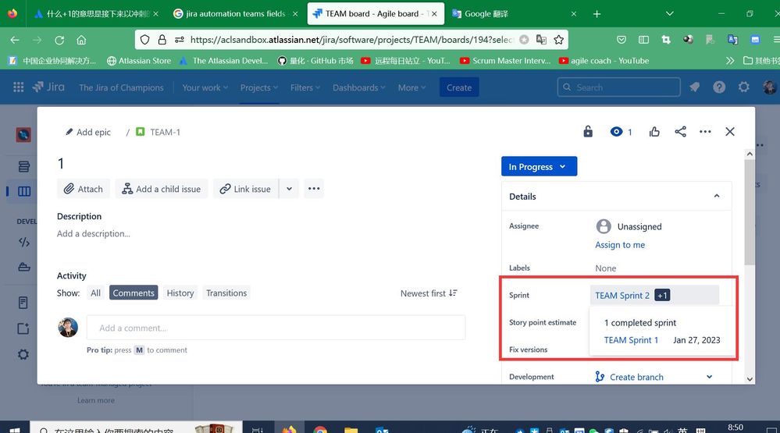Click the Add a comment field
The width and height of the screenshot is (780, 433).
276,328
